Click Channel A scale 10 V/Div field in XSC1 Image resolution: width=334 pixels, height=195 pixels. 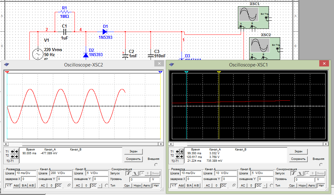[x=226, y=173]
